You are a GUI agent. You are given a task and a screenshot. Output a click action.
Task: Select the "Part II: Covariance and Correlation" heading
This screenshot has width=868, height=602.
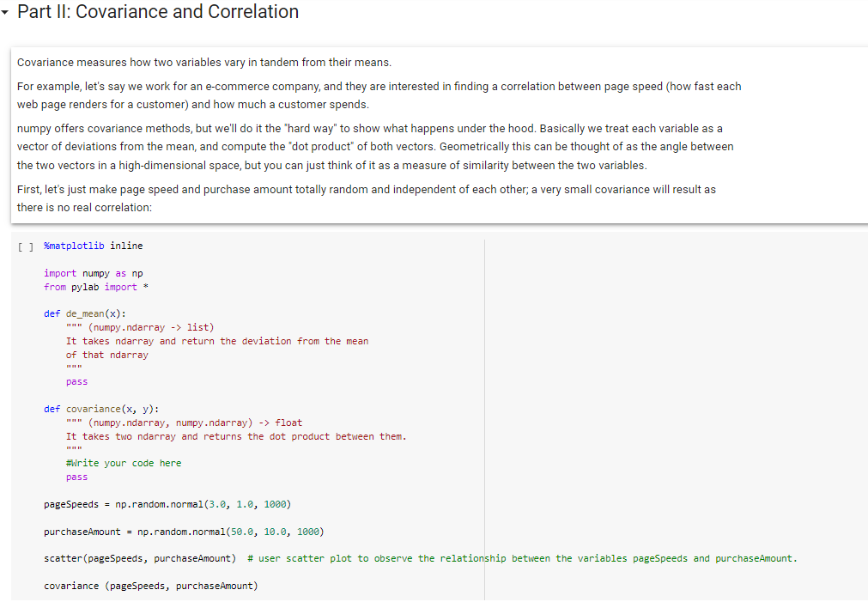pos(157,12)
